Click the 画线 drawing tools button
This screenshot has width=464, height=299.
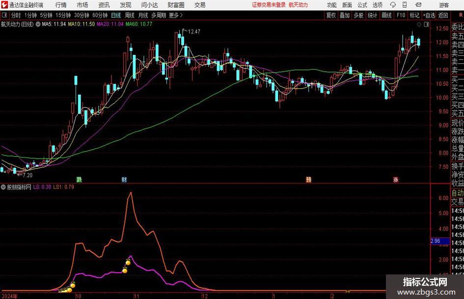(x=386, y=15)
